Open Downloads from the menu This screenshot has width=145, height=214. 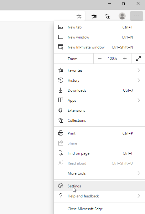coord(99,90)
